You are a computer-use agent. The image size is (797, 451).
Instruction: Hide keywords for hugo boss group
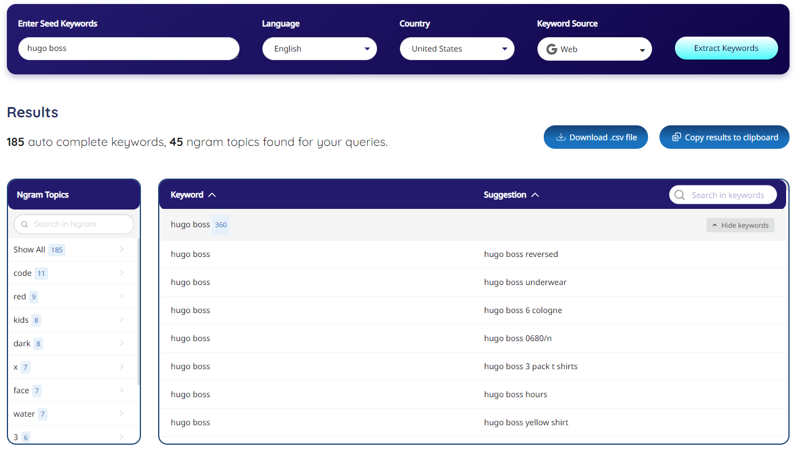740,225
